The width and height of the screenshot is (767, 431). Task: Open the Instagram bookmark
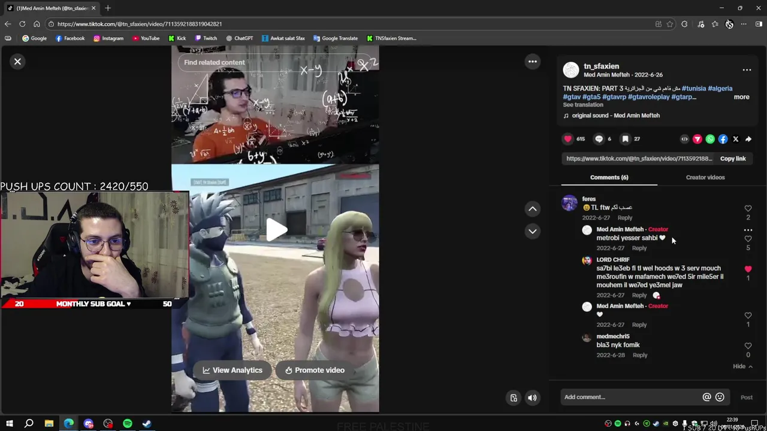click(108, 38)
